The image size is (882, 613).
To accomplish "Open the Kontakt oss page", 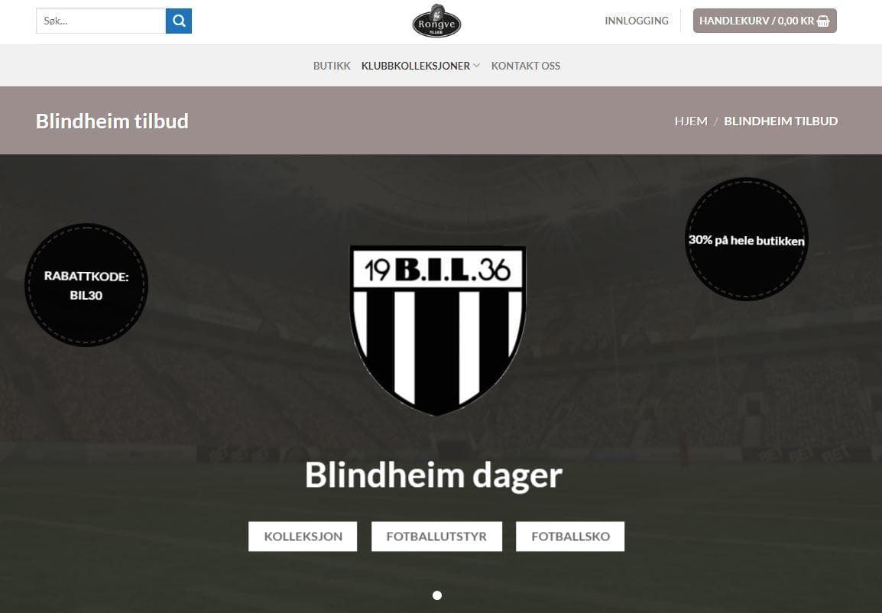I will coord(525,66).
